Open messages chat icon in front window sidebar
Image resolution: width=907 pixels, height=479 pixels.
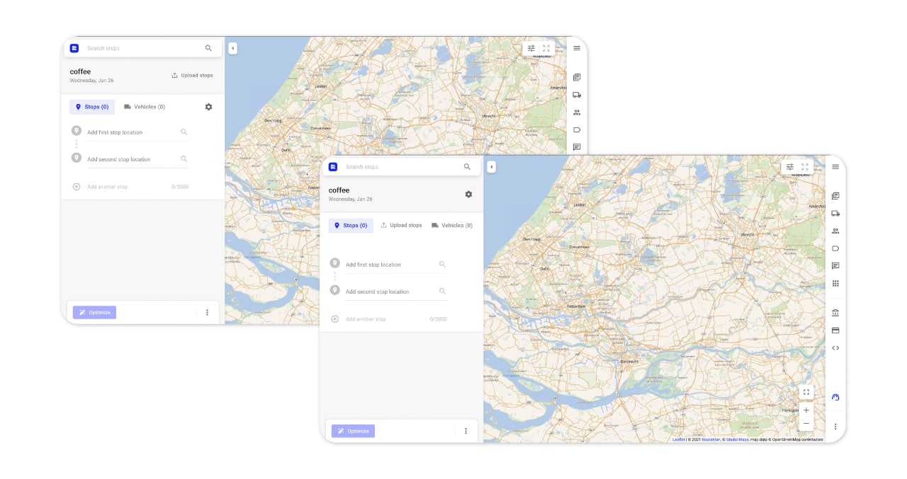point(835,266)
